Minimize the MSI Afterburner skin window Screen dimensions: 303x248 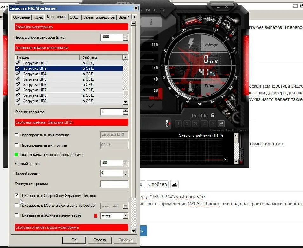(218, 7)
